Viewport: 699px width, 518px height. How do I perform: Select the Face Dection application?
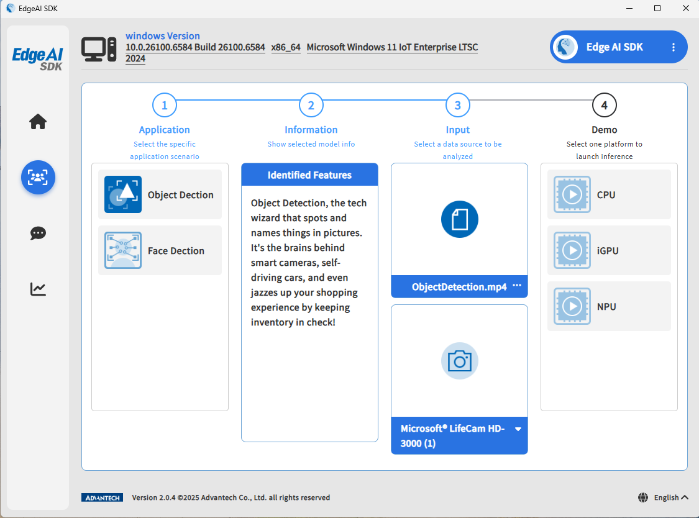tap(160, 250)
